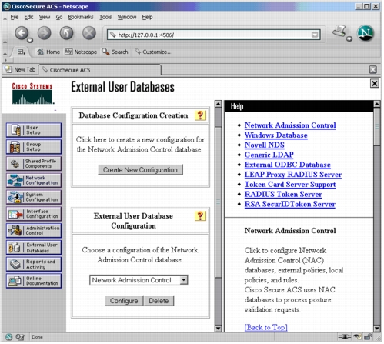This screenshot has height=344, width=384.
Task: Open the RADIUS Token Server link
Action: (x=283, y=195)
